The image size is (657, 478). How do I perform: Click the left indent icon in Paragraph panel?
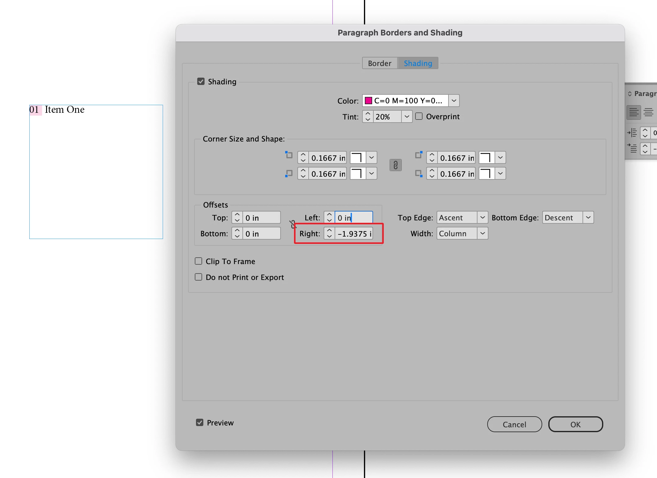tap(632, 133)
